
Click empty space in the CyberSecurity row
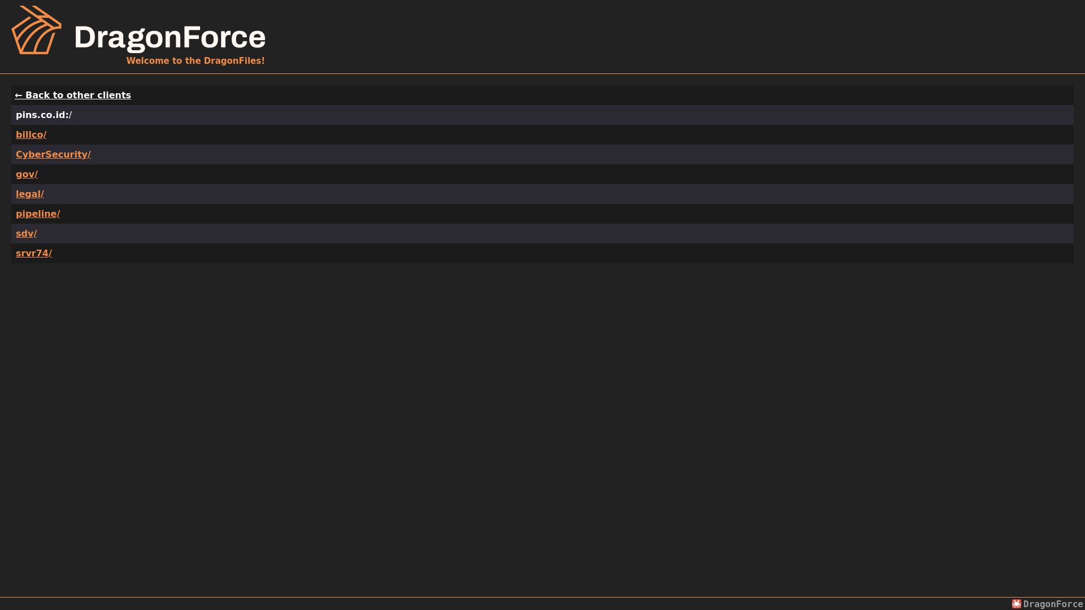tap(565, 154)
